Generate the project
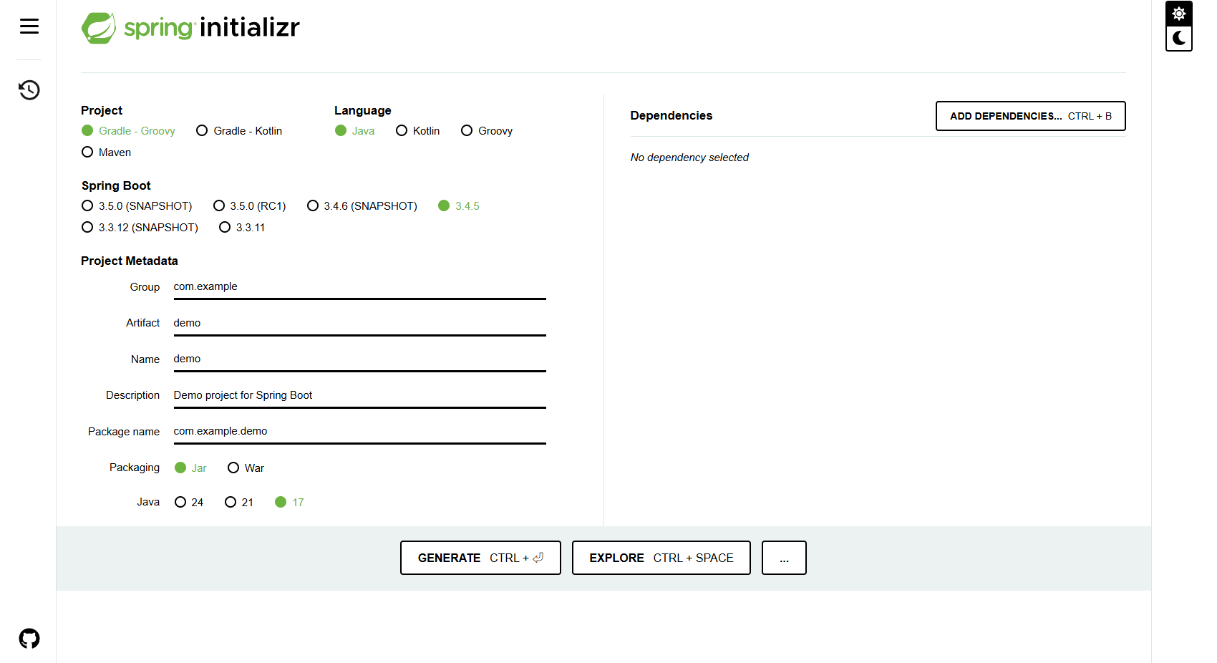 coord(480,558)
